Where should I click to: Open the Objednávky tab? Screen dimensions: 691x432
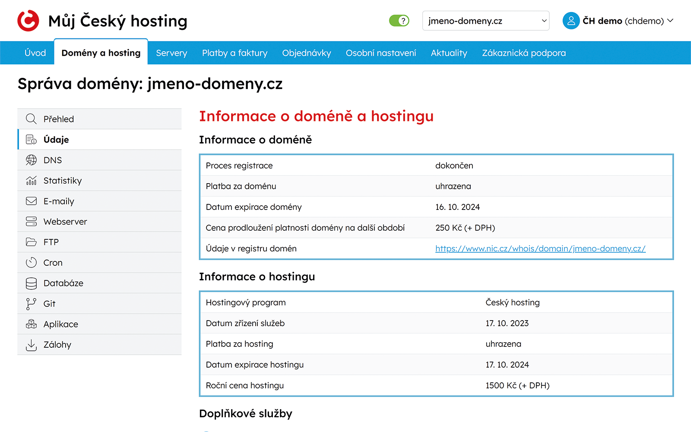coord(307,53)
